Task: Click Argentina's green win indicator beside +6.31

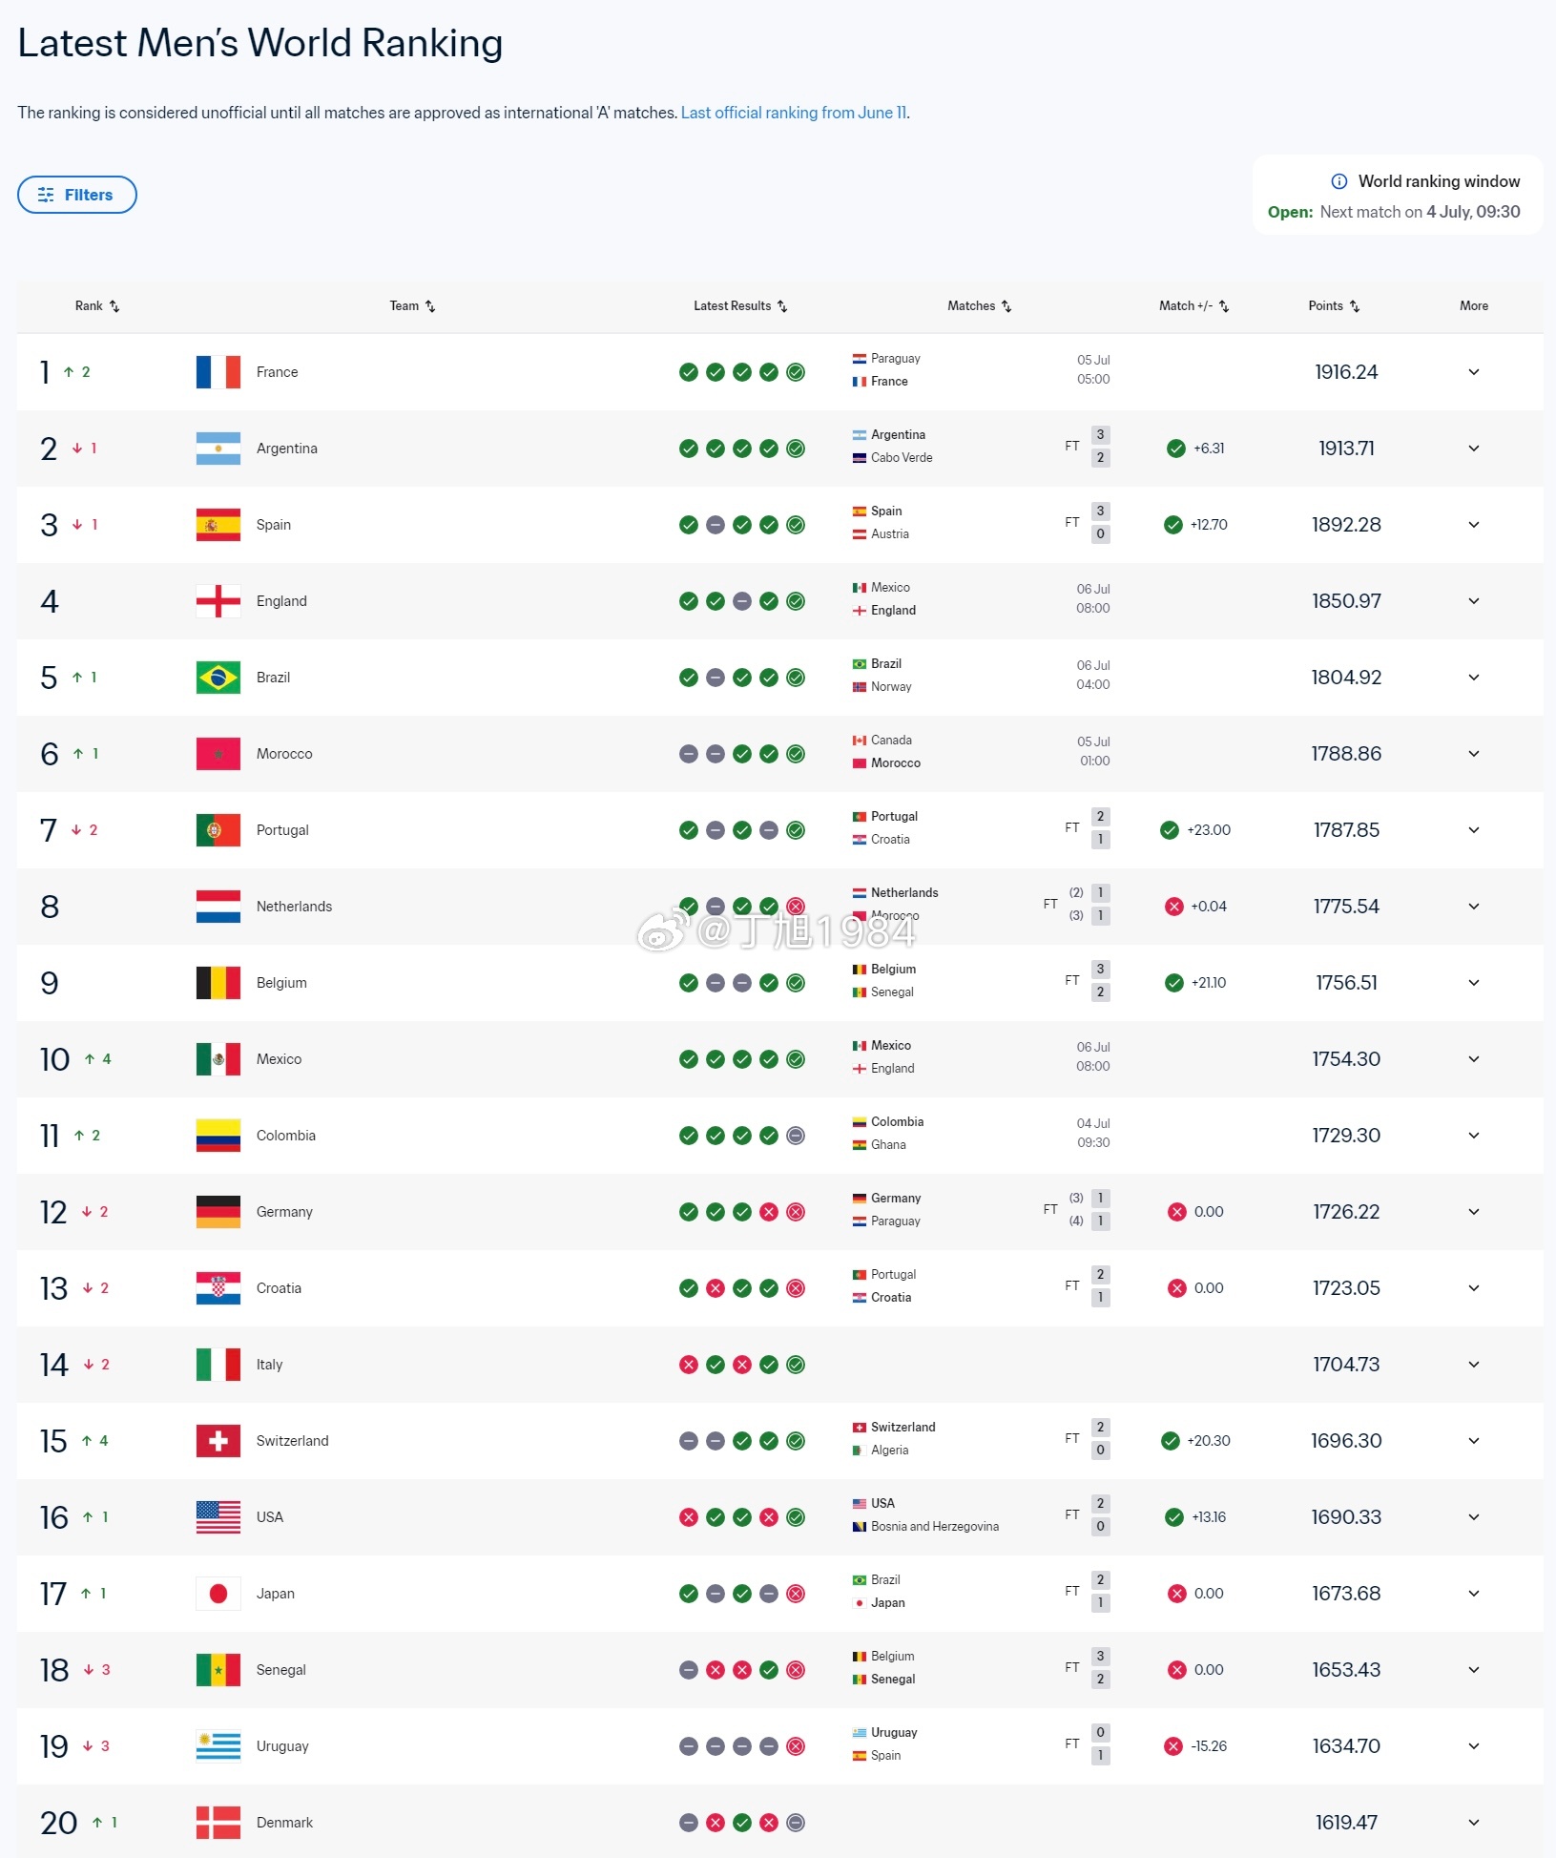Action: coord(1176,449)
